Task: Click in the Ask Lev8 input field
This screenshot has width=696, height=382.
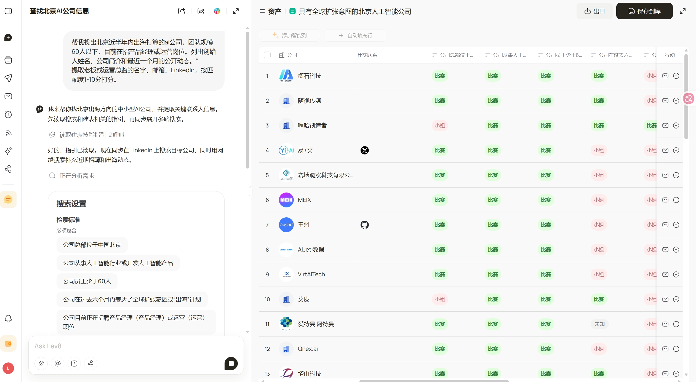Action: tap(136, 346)
